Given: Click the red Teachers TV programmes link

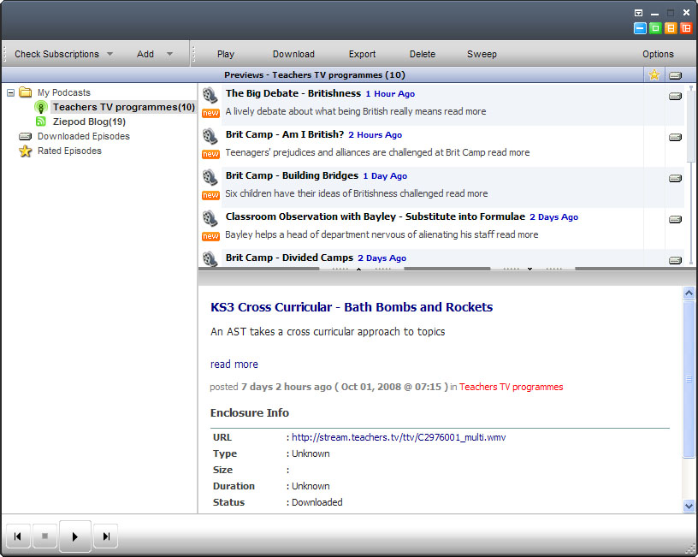Looking at the screenshot, I should click(511, 387).
